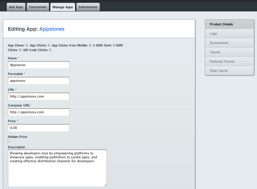Click the 'Price *' label

click(13, 121)
